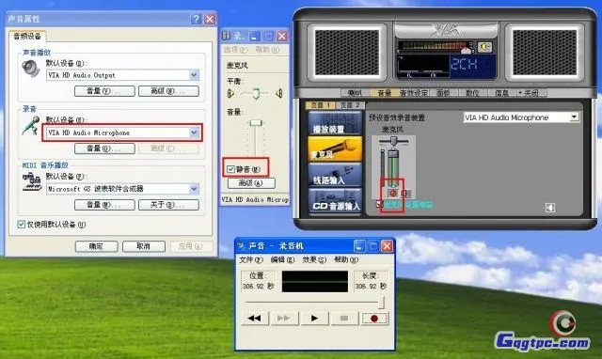Click 关闭 in the VIA panel nav bar

coord(531,93)
